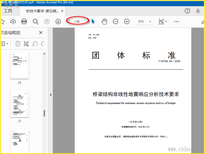The width and height of the screenshot is (205, 154).
Task: Rotate page clockwise
Action: click(43, 44)
